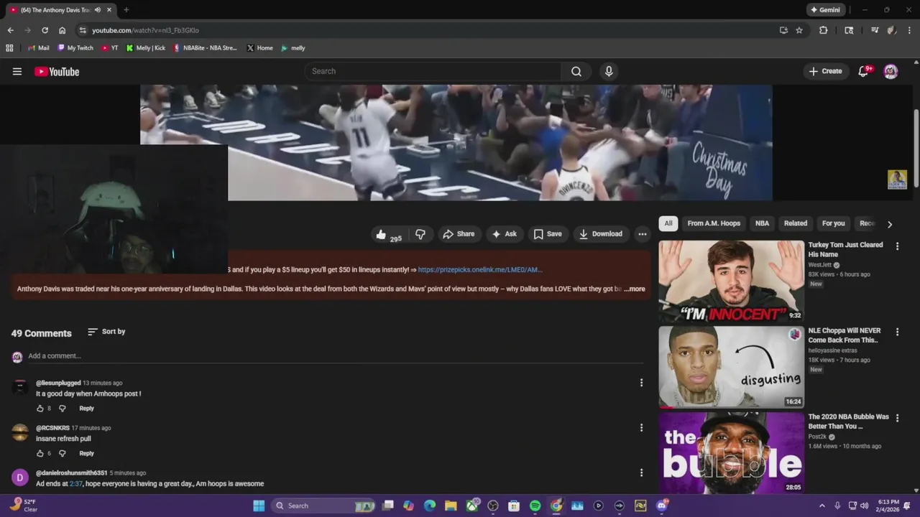The height and width of the screenshot is (517, 920).
Task: Go to the YouTube home logo
Action: [57, 71]
